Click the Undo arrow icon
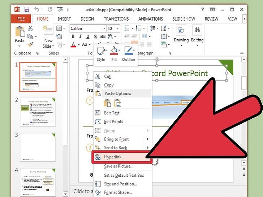263x197 pixels. tap(37, 9)
